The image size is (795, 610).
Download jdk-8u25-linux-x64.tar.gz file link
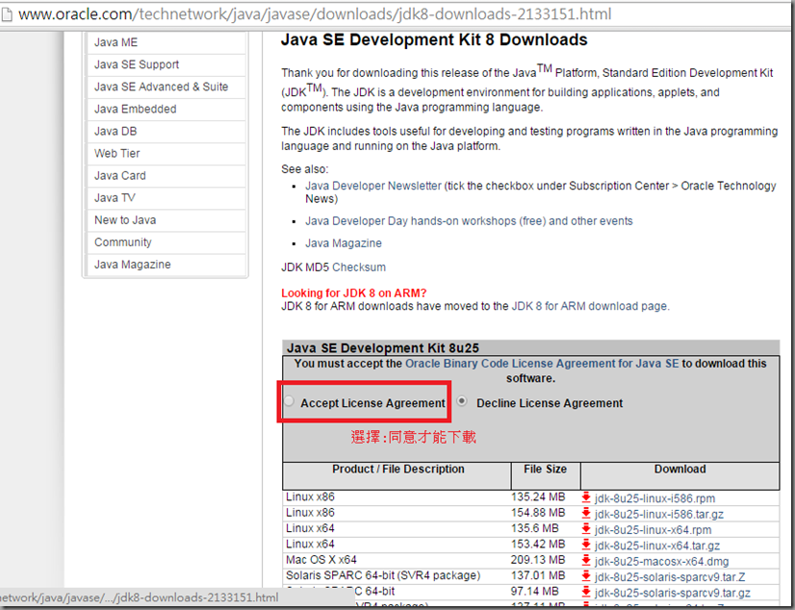(x=657, y=546)
